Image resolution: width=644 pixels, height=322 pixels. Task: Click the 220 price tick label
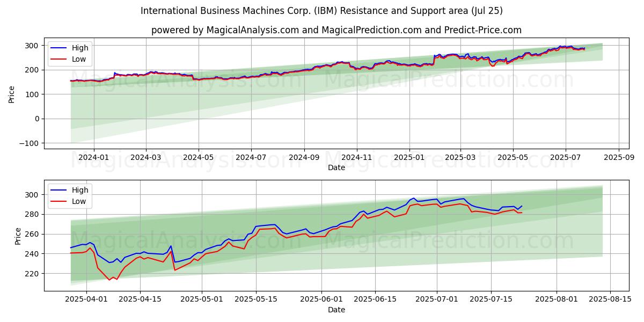coord(31,274)
